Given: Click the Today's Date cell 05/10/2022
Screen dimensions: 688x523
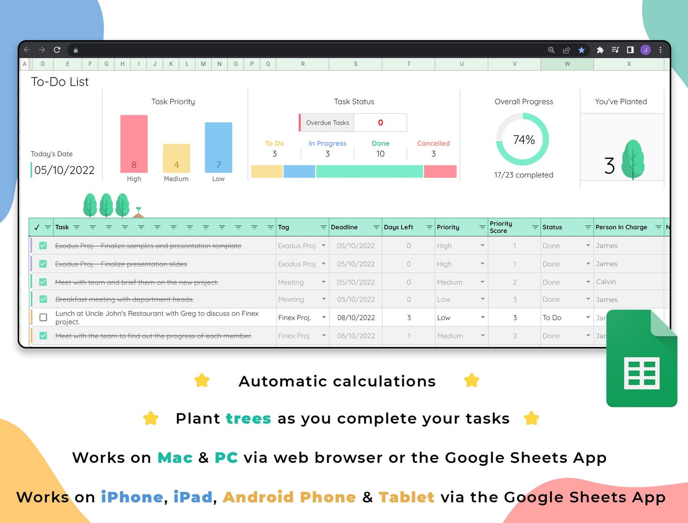Looking at the screenshot, I should tap(64, 170).
